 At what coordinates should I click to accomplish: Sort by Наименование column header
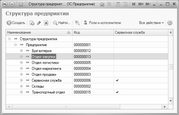coord(39,32)
